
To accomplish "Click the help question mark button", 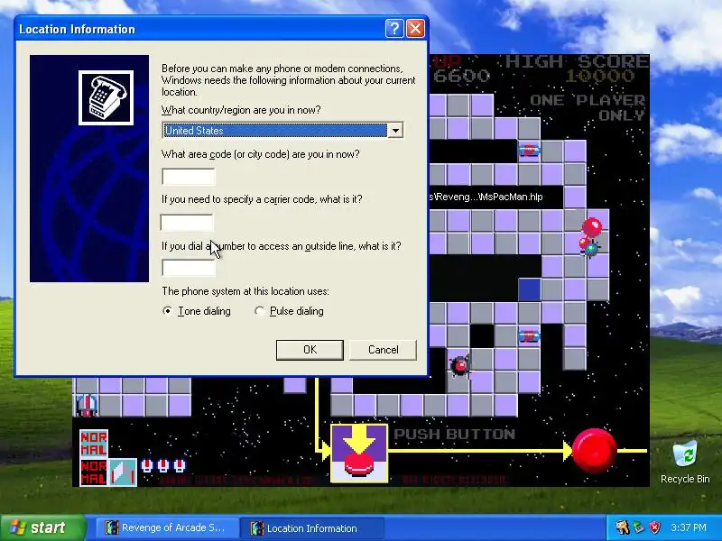I will (394, 29).
